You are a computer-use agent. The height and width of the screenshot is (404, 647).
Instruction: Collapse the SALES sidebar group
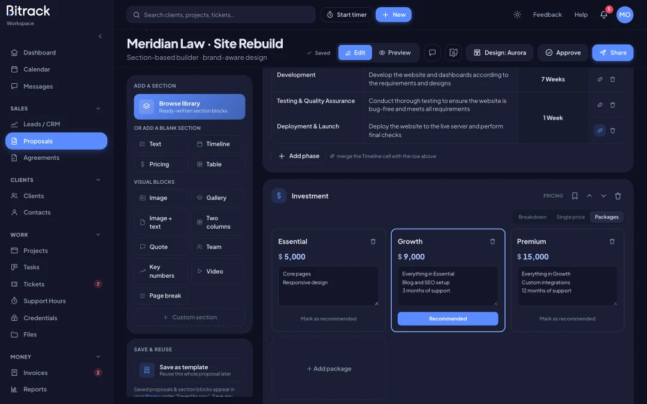(x=98, y=108)
